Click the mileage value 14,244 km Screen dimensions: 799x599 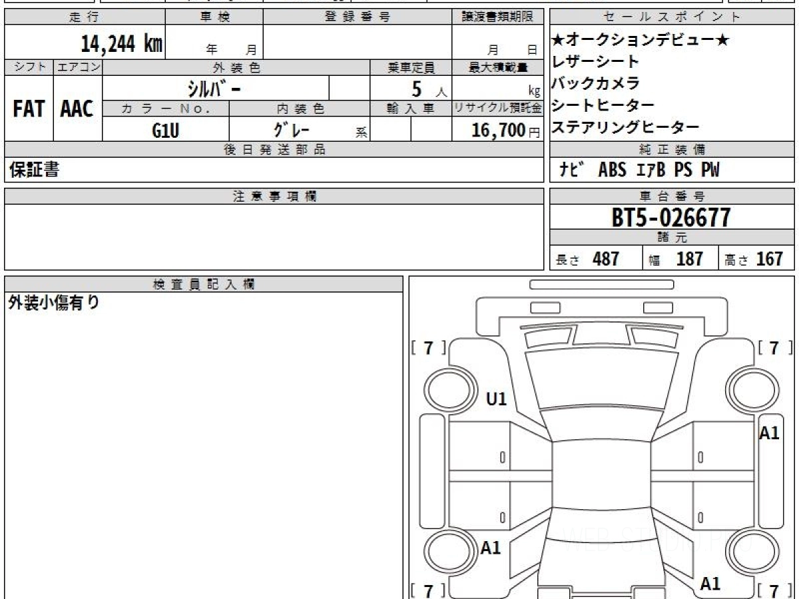(x=122, y=44)
